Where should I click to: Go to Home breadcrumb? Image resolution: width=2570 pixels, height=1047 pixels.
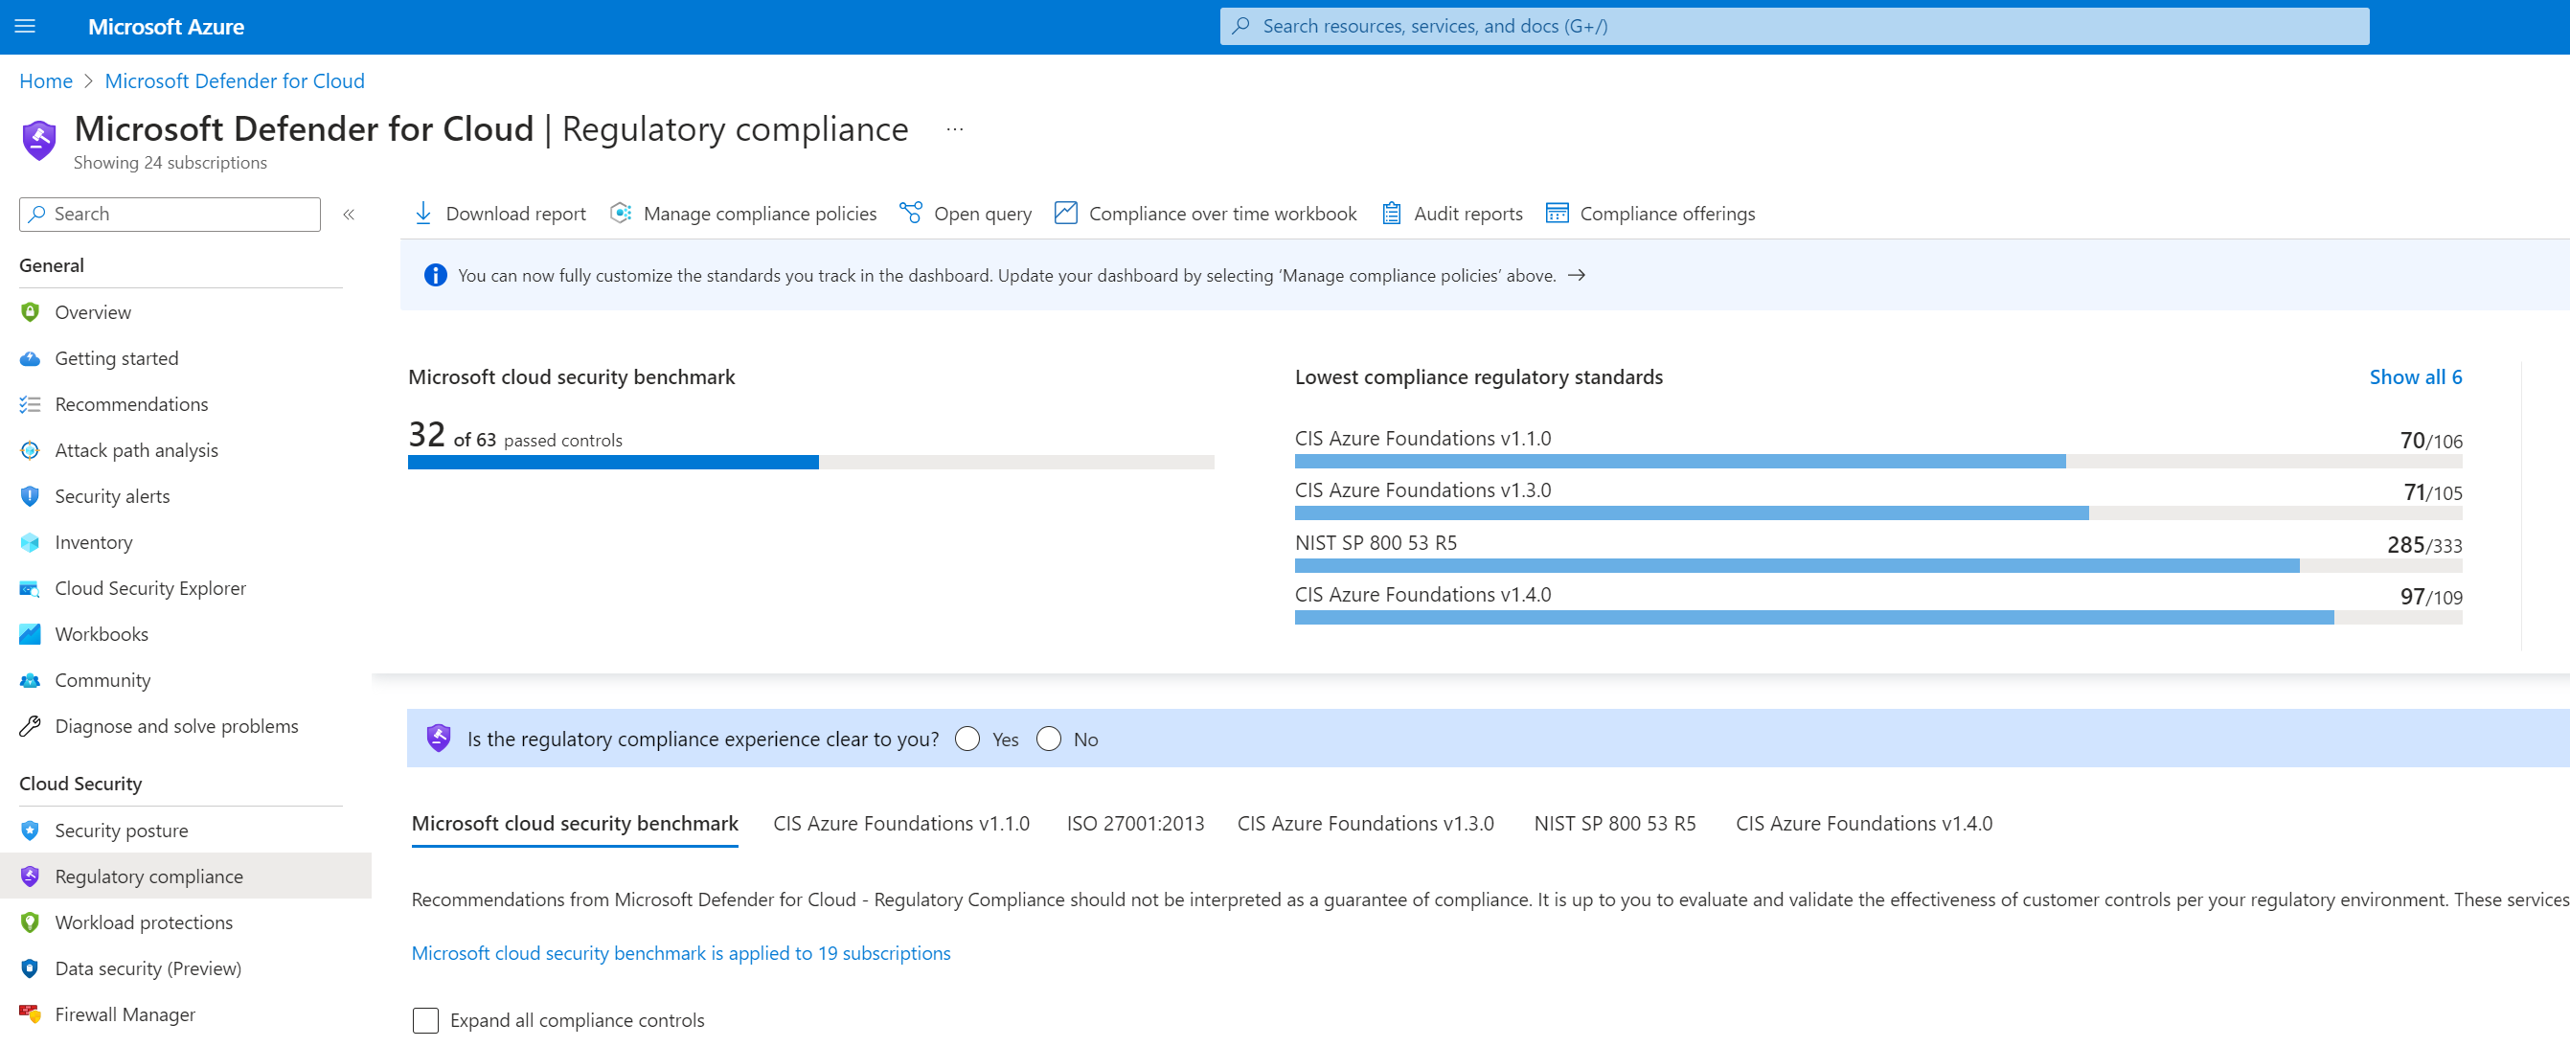coord(46,80)
